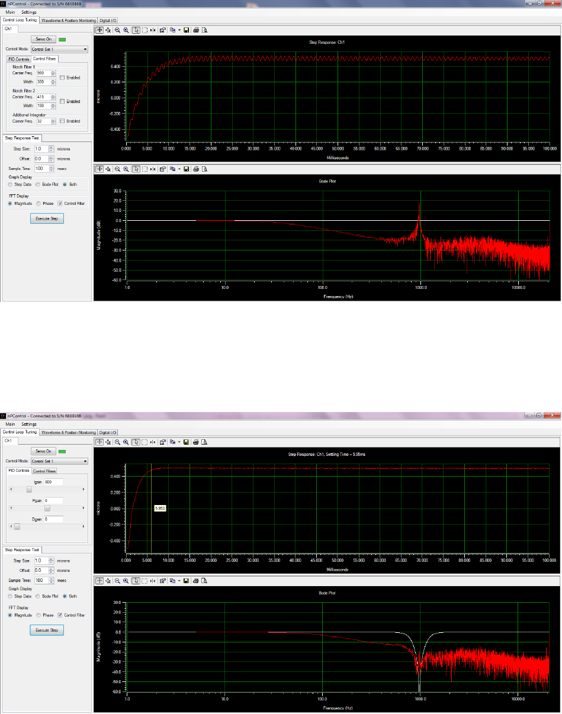This screenshot has width=562, height=714.
Task: Click Notch Filter 2 Width spinner arrows
Action: pyautogui.click(x=54, y=105)
